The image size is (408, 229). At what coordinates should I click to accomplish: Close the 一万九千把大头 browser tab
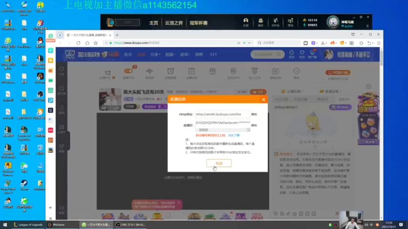tap(110, 35)
